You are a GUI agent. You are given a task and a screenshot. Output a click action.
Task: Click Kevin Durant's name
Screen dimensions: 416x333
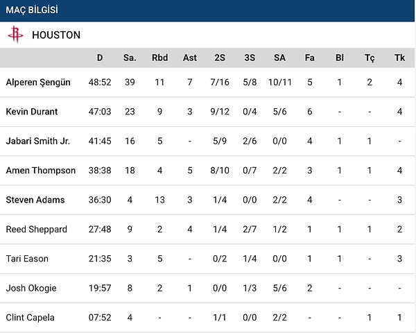32,112
